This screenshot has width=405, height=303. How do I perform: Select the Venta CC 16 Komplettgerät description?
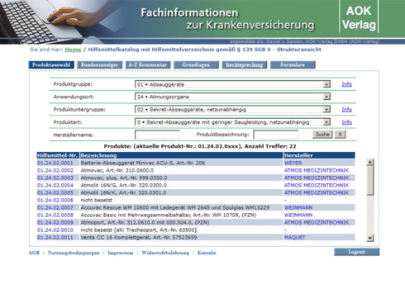point(139,237)
